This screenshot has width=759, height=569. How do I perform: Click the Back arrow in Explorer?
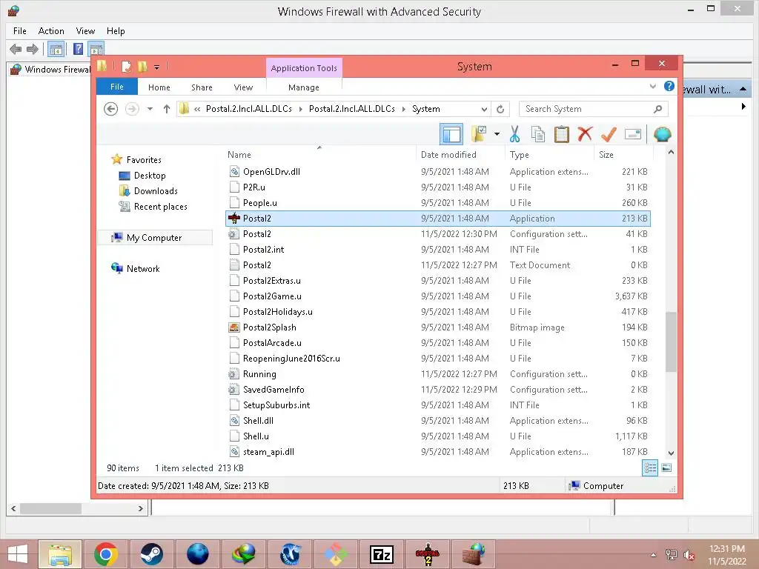pyautogui.click(x=111, y=109)
